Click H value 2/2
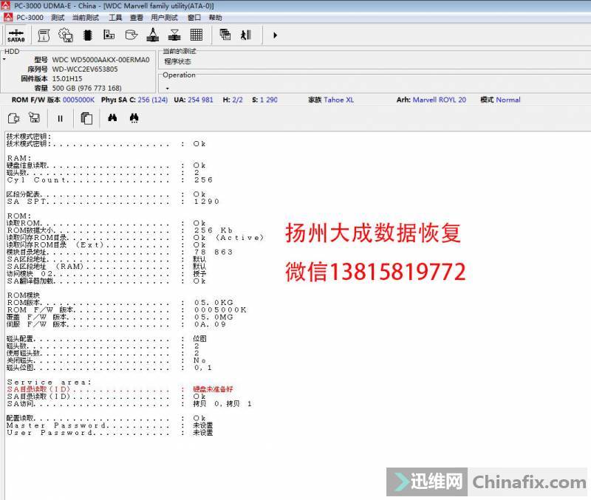 click(x=237, y=100)
